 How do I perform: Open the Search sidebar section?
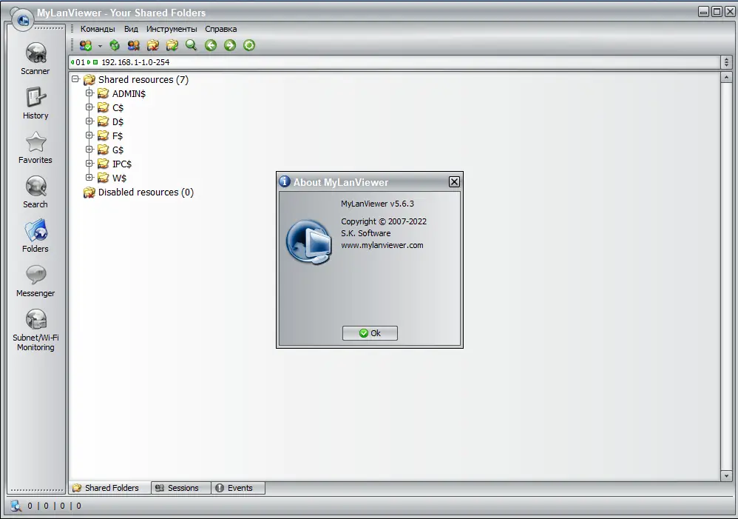point(35,192)
